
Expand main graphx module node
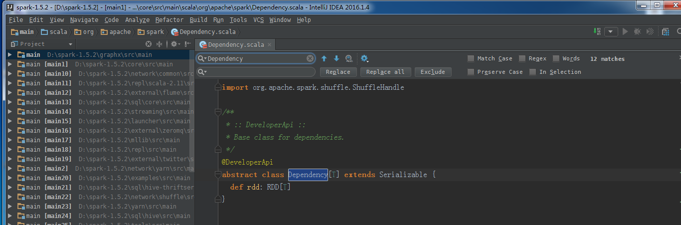(9, 54)
